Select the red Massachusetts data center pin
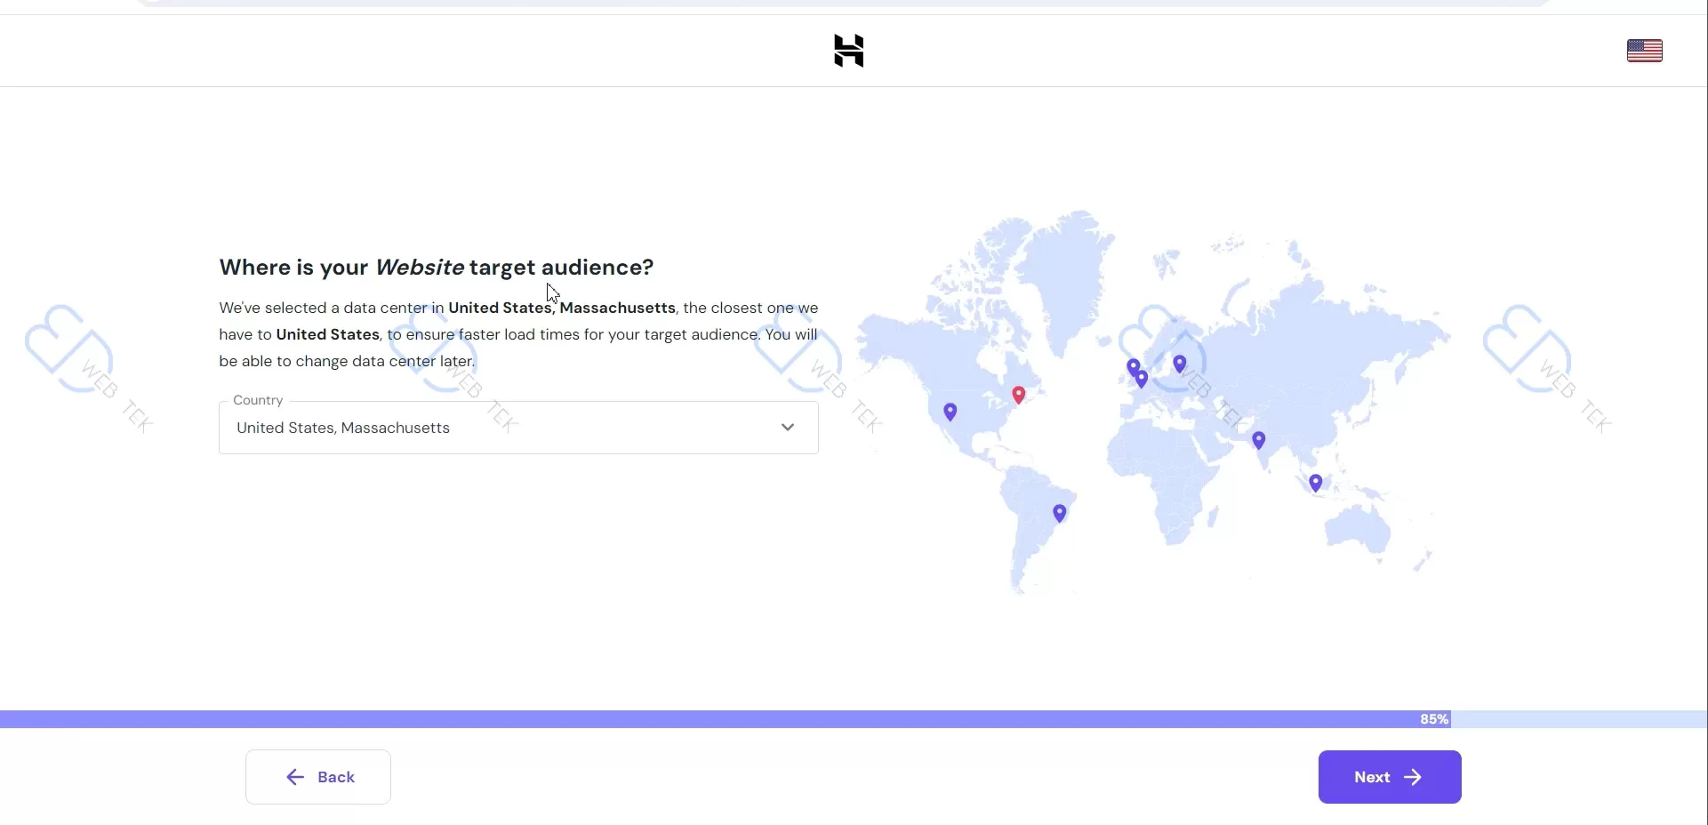 pyautogui.click(x=1019, y=395)
